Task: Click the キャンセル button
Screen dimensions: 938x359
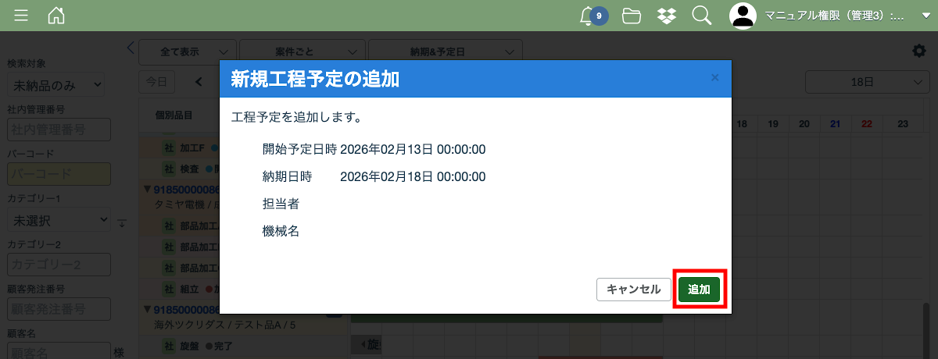Action: click(633, 290)
